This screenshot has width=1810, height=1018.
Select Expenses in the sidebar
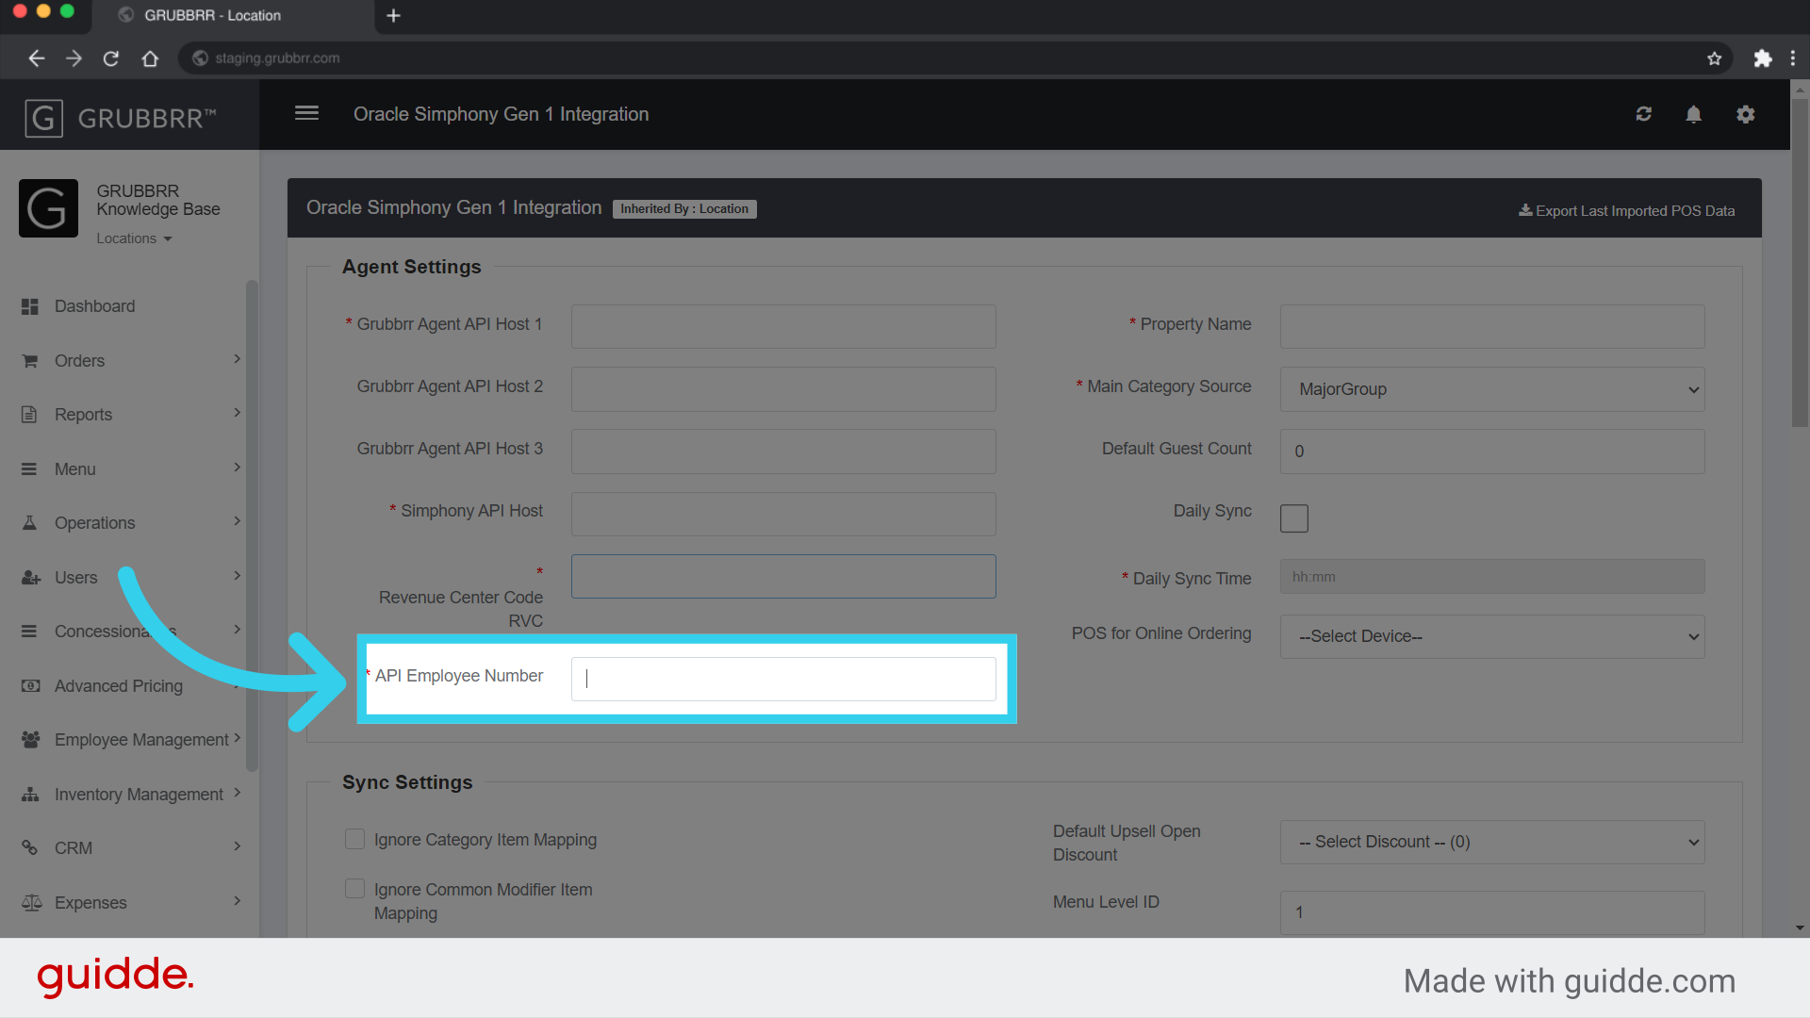(90, 903)
